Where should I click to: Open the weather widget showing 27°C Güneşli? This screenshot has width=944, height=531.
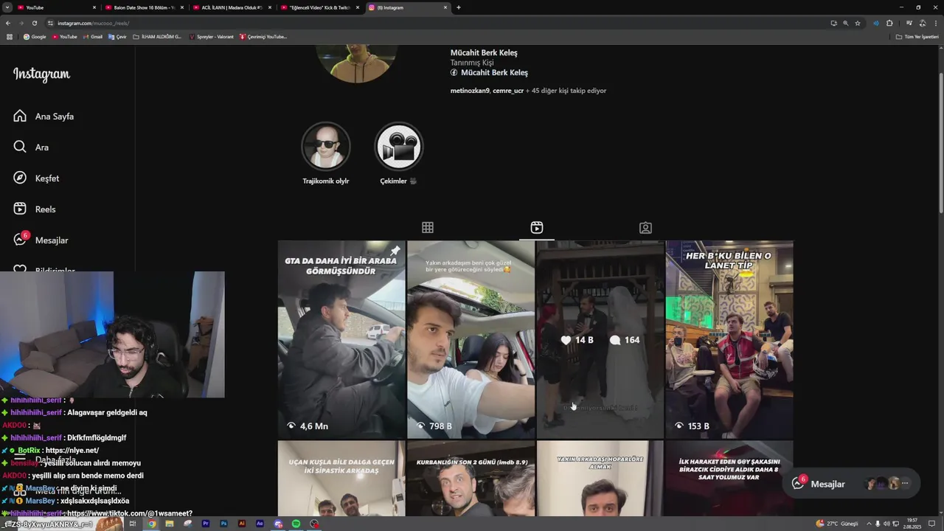(x=837, y=524)
